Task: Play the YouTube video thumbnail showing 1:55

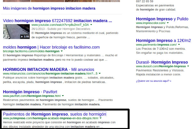Action: 16,32
